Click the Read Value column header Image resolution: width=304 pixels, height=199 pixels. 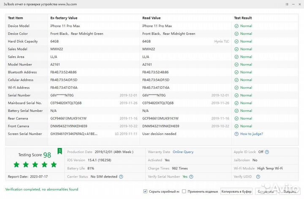tap(152, 18)
